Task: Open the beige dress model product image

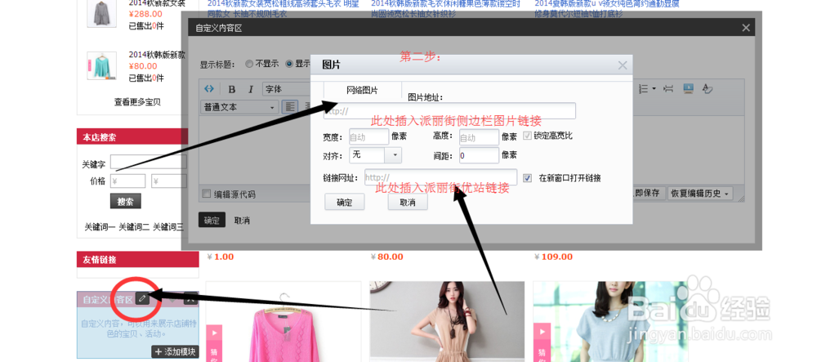Action: pyautogui.click(x=447, y=321)
